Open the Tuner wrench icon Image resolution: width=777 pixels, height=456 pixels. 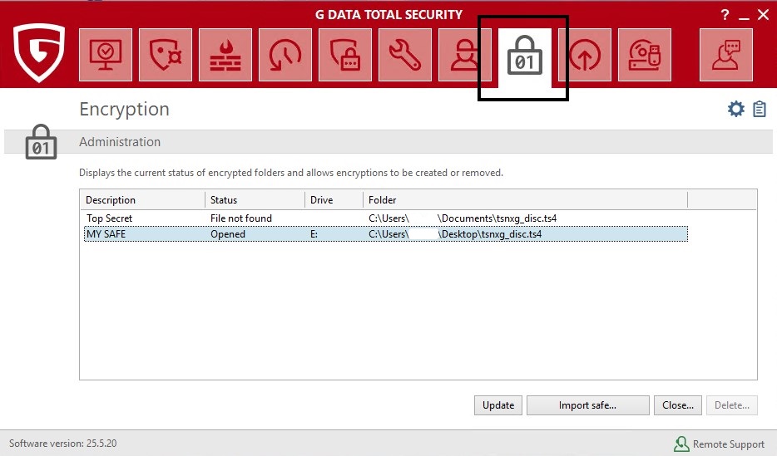[x=405, y=54]
